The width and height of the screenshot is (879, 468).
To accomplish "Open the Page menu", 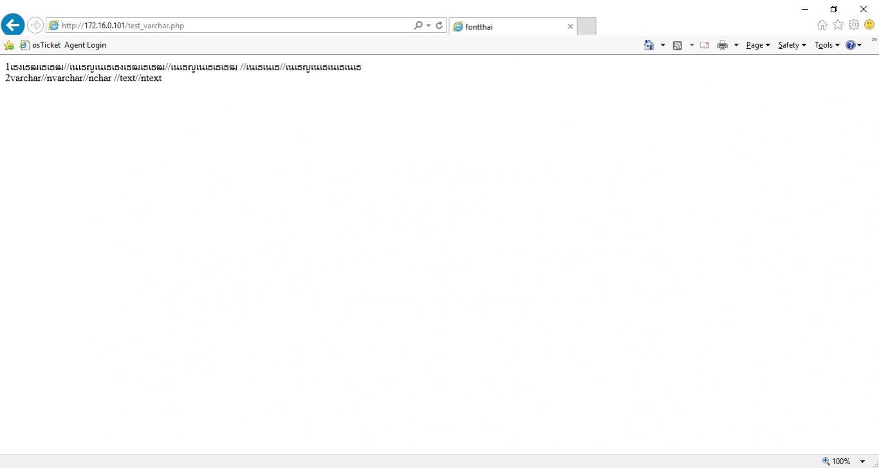I will [x=758, y=45].
